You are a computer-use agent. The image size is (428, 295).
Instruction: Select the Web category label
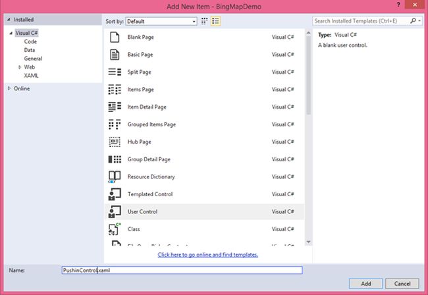29,67
